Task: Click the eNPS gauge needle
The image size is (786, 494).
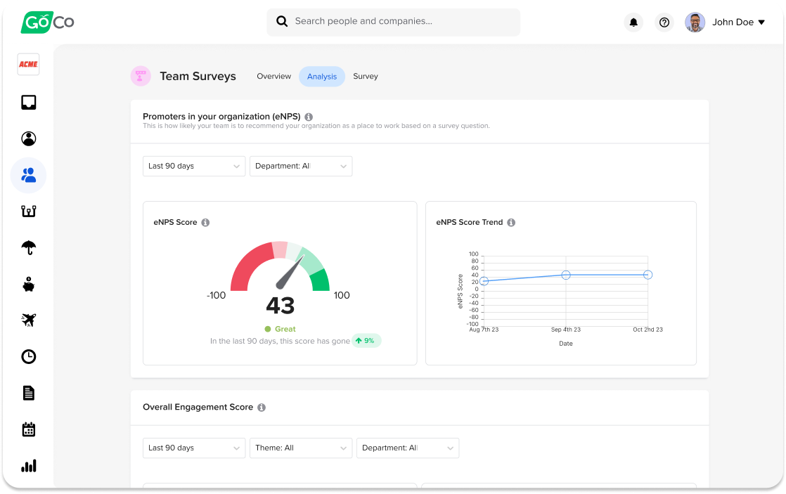Action: (290, 272)
